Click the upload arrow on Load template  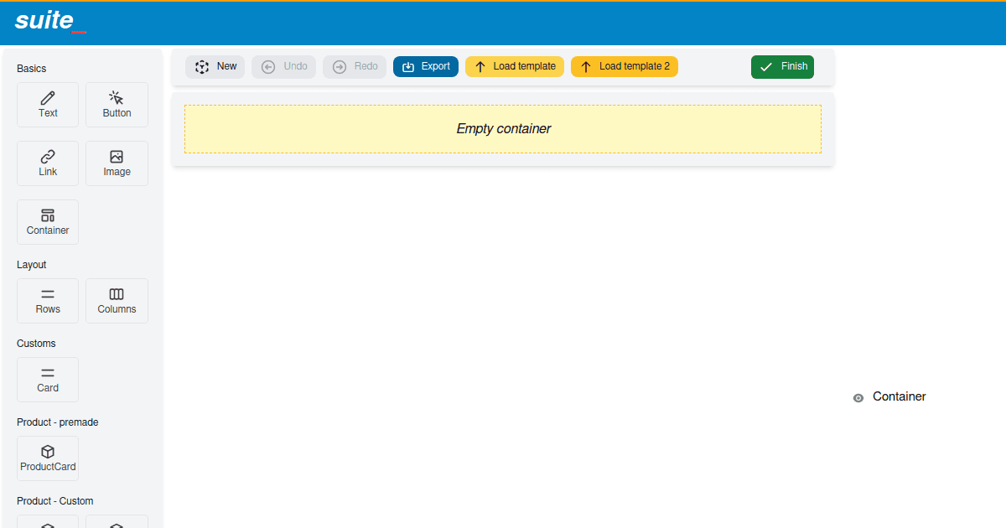pyautogui.click(x=482, y=66)
